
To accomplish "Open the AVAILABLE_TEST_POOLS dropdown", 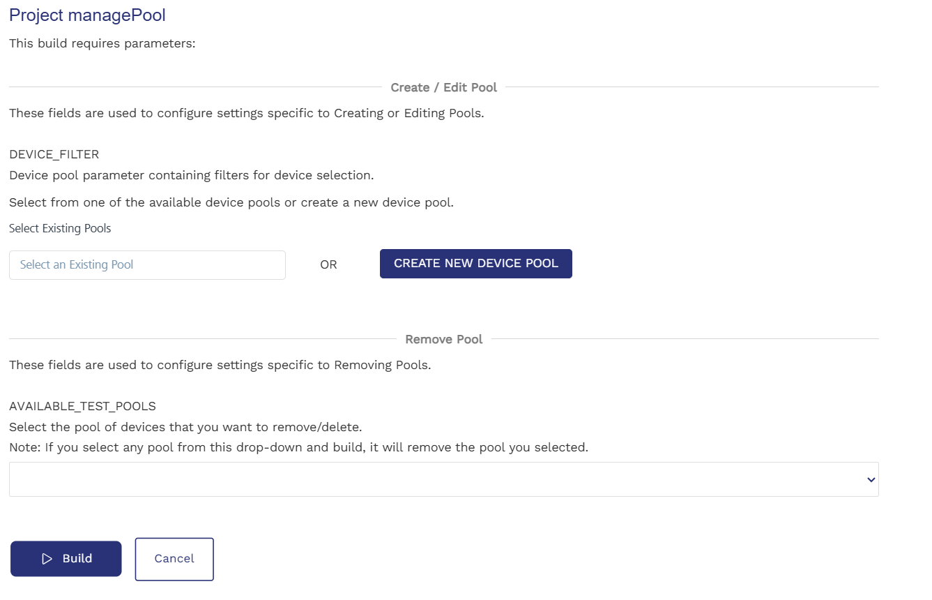I will [x=443, y=479].
